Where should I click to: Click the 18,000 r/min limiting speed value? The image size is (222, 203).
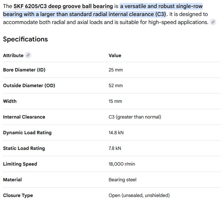(122, 164)
